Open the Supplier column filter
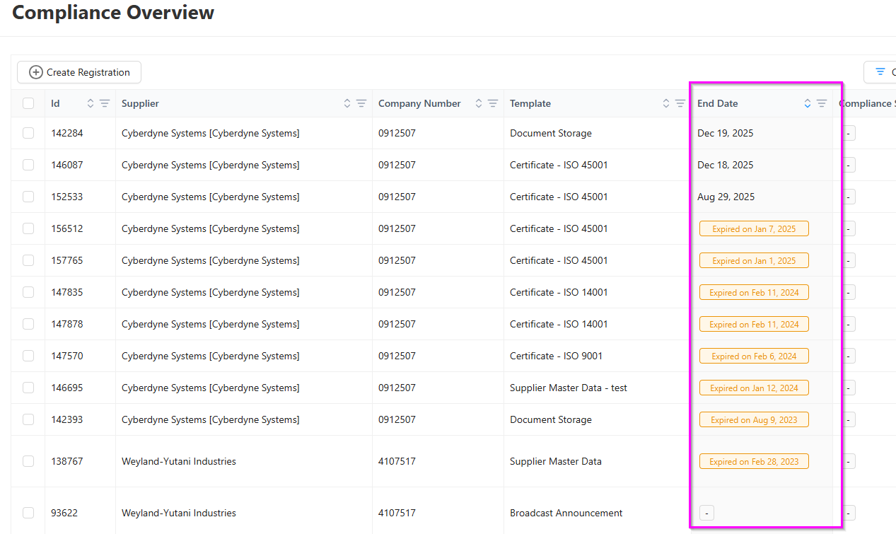This screenshot has width=896, height=534. point(361,103)
